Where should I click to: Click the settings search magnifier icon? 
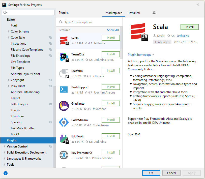pos(5,13)
